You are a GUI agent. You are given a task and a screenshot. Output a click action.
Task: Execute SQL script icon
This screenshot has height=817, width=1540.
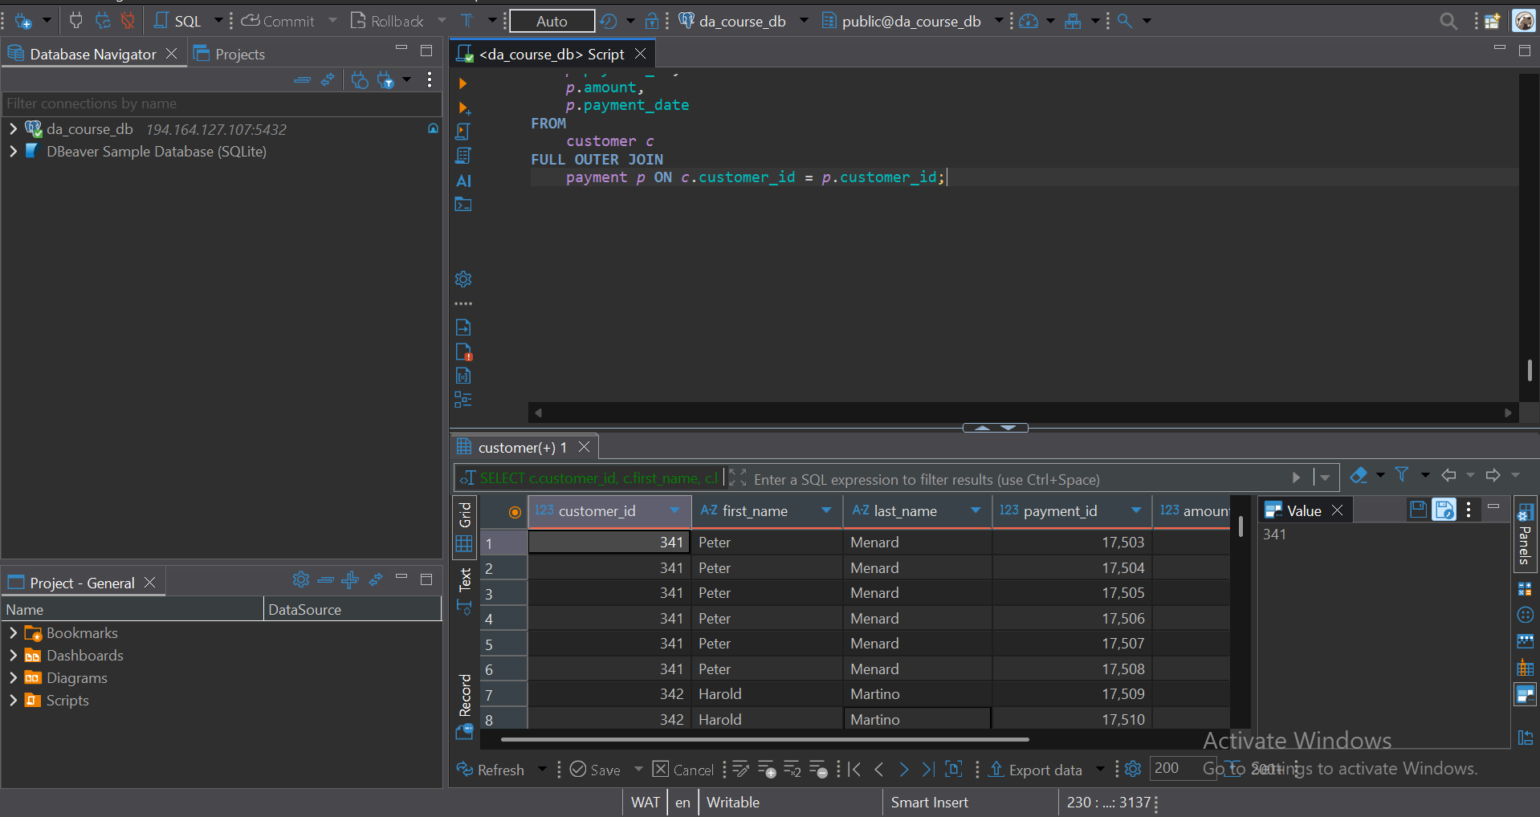(x=463, y=132)
